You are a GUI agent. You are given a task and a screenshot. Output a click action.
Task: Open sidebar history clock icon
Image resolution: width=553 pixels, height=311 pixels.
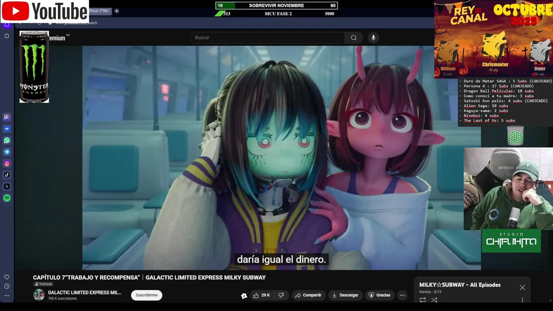pos(7,286)
